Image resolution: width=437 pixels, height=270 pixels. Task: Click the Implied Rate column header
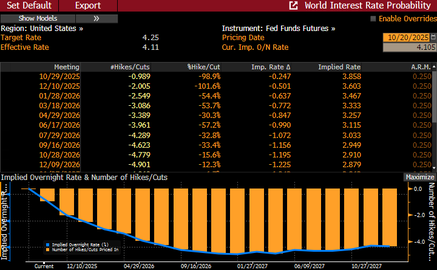339,66
